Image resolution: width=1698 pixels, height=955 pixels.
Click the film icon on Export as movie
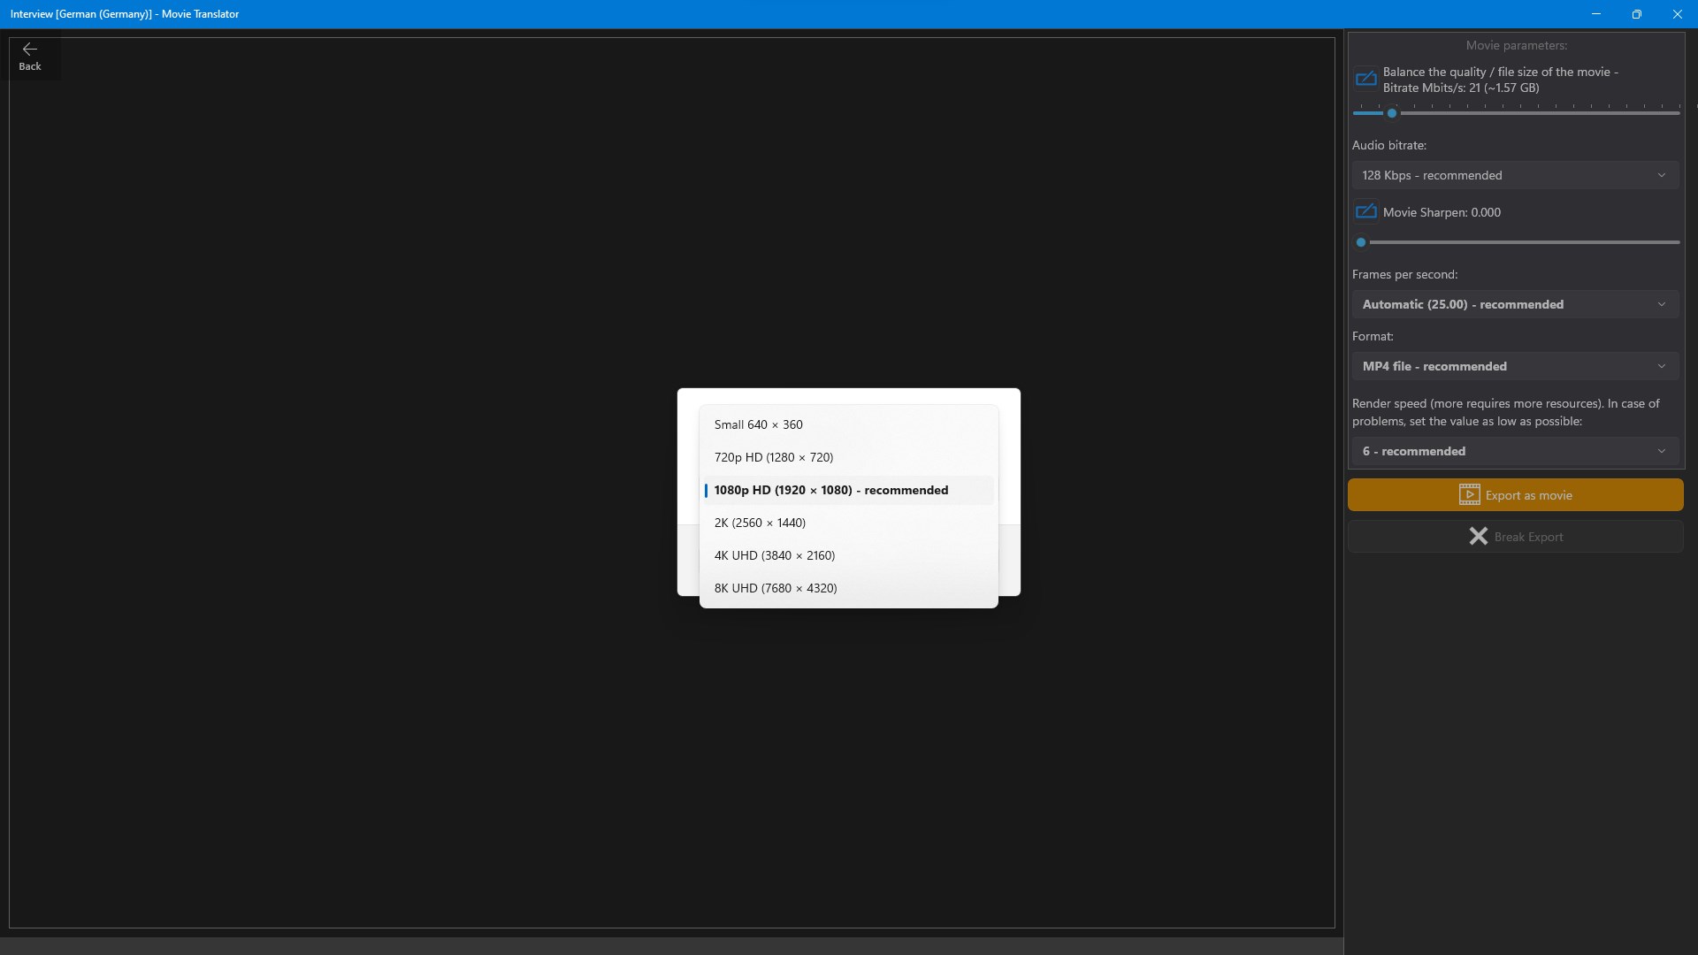point(1469,495)
